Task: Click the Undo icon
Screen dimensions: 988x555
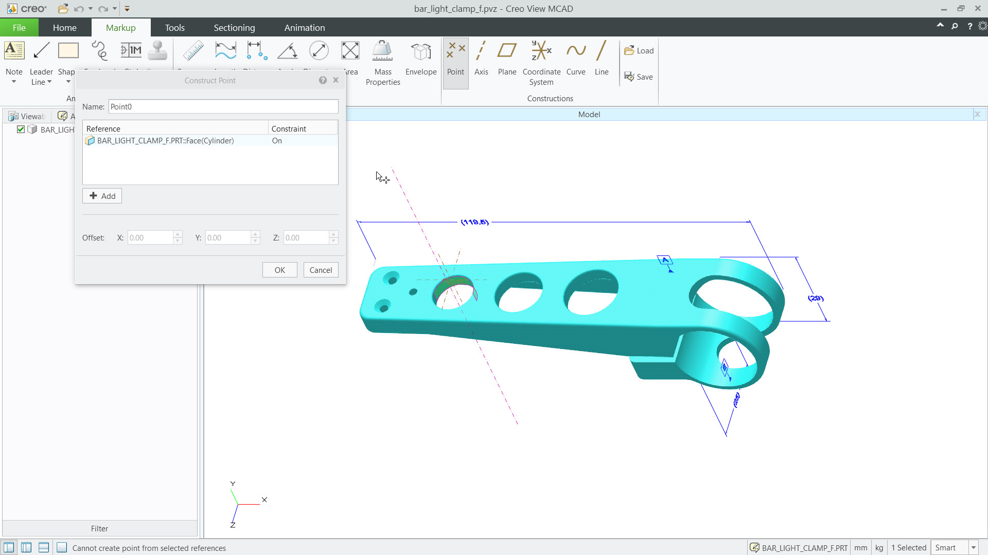Action: 78,9
